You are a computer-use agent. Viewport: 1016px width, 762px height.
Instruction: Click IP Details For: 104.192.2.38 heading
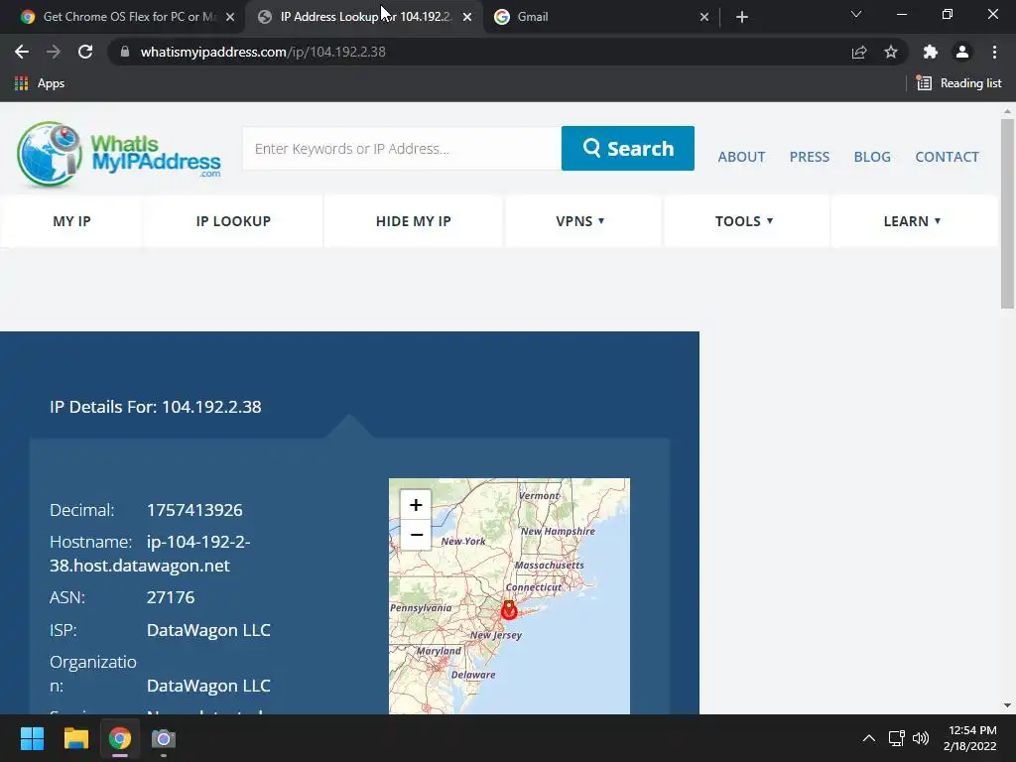156,407
